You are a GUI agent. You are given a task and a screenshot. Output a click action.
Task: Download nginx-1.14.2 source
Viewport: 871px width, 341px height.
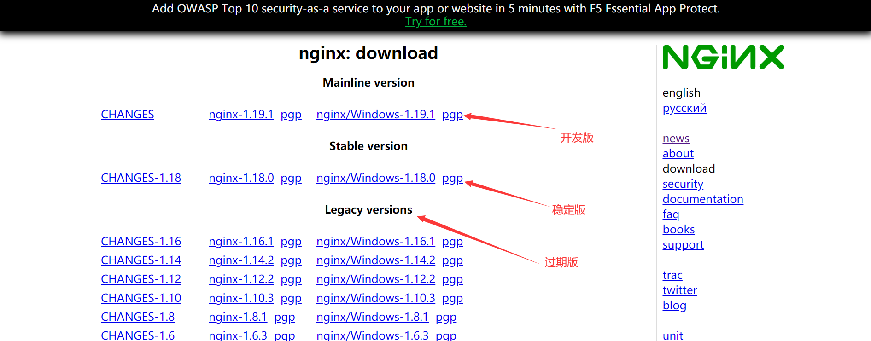(241, 260)
